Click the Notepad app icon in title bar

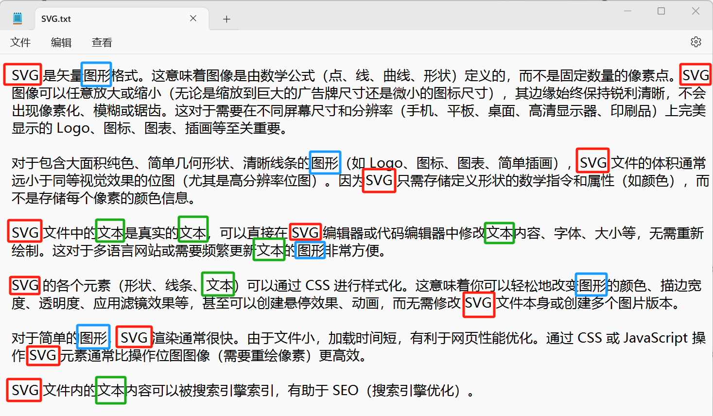pos(17,18)
